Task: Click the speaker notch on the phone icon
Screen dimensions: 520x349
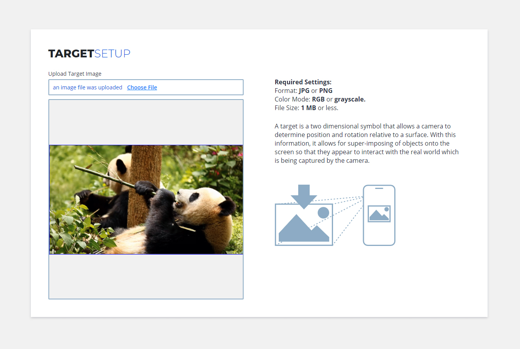Action: tap(379, 188)
